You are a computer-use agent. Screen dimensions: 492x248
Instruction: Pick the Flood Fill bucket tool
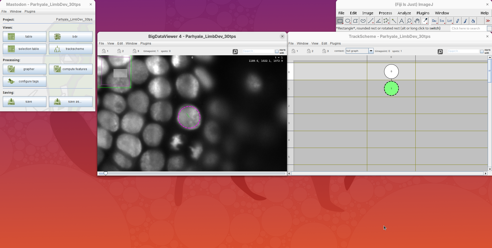[473, 21]
